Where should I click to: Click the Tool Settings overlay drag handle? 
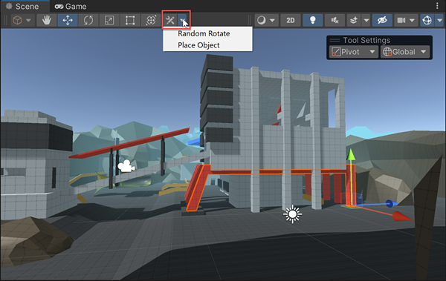pos(334,40)
